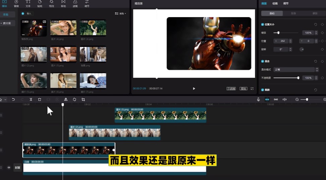Toggle clip linking in timeline toolbar
The height and width of the screenshot is (180, 326).
(276, 100)
